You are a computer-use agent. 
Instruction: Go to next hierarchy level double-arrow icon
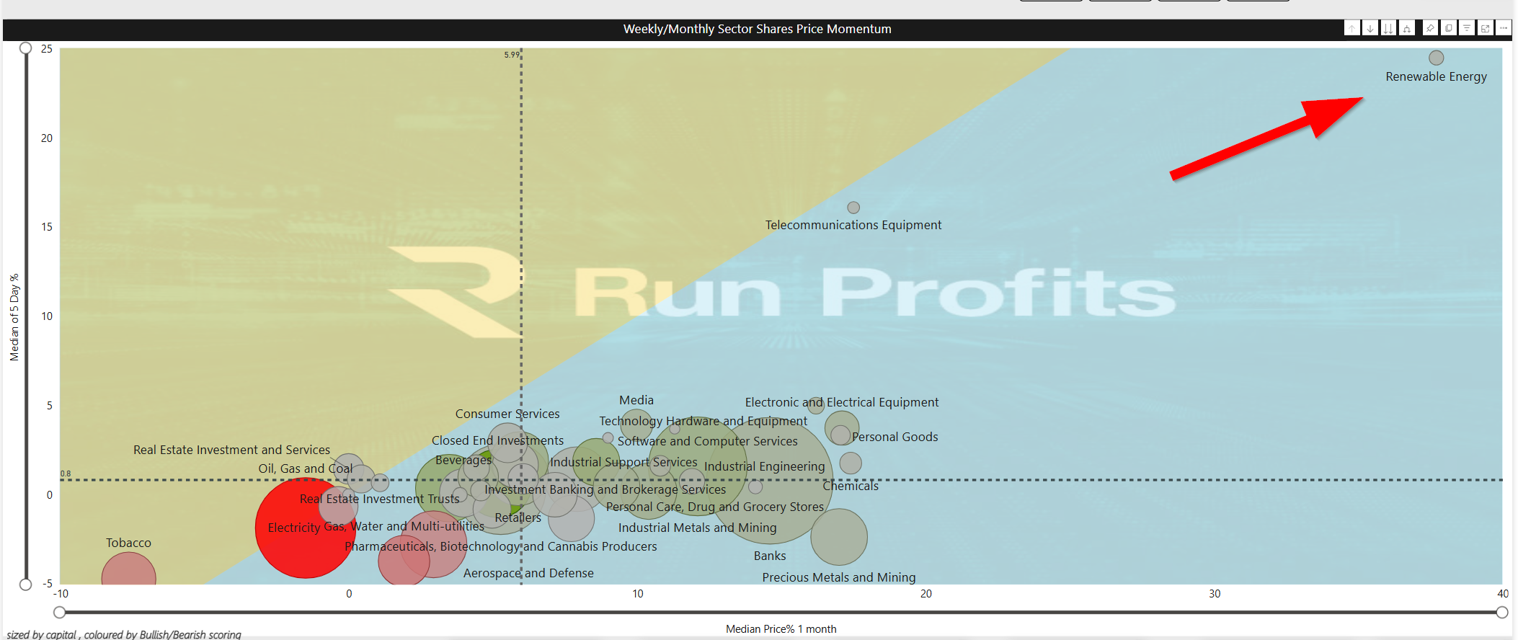point(1388,28)
